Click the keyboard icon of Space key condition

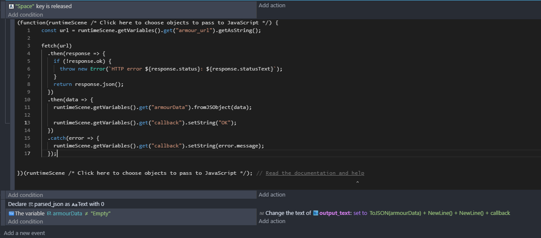pyautogui.click(x=11, y=6)
